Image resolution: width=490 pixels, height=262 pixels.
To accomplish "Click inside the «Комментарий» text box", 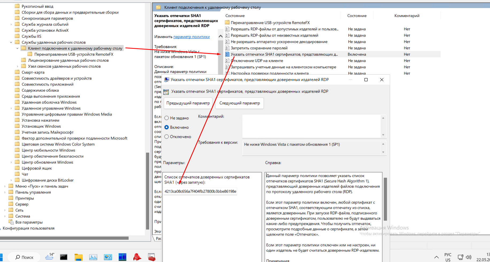I will tap(312, 126).
